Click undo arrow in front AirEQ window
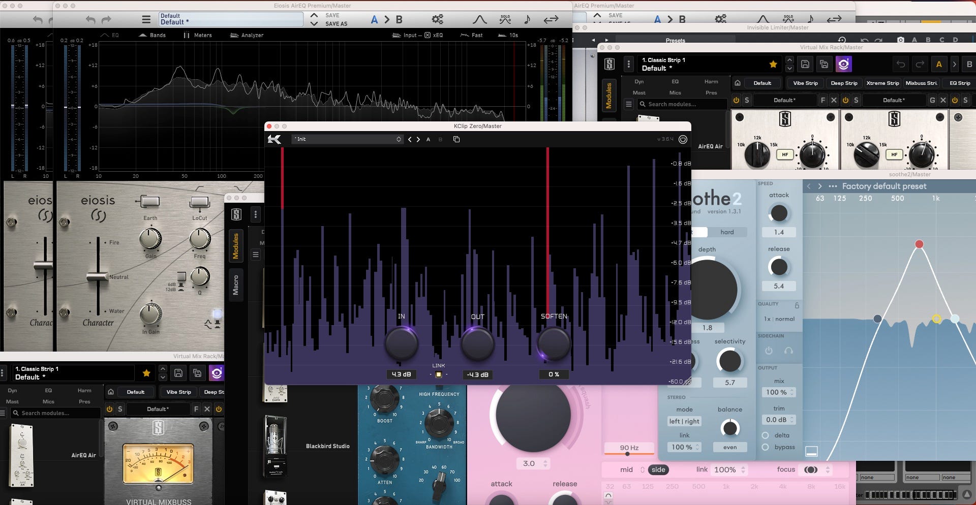This screenshot has width=976, height=505. (90, 20)
